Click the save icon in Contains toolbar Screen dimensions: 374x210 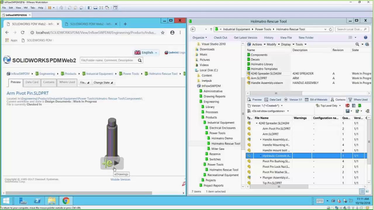coord(347,111)
